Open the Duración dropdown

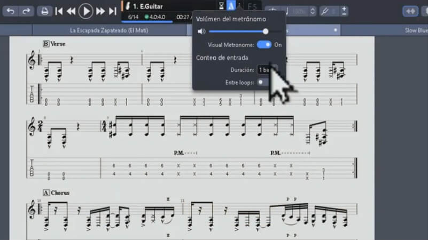tap(267, 70)
